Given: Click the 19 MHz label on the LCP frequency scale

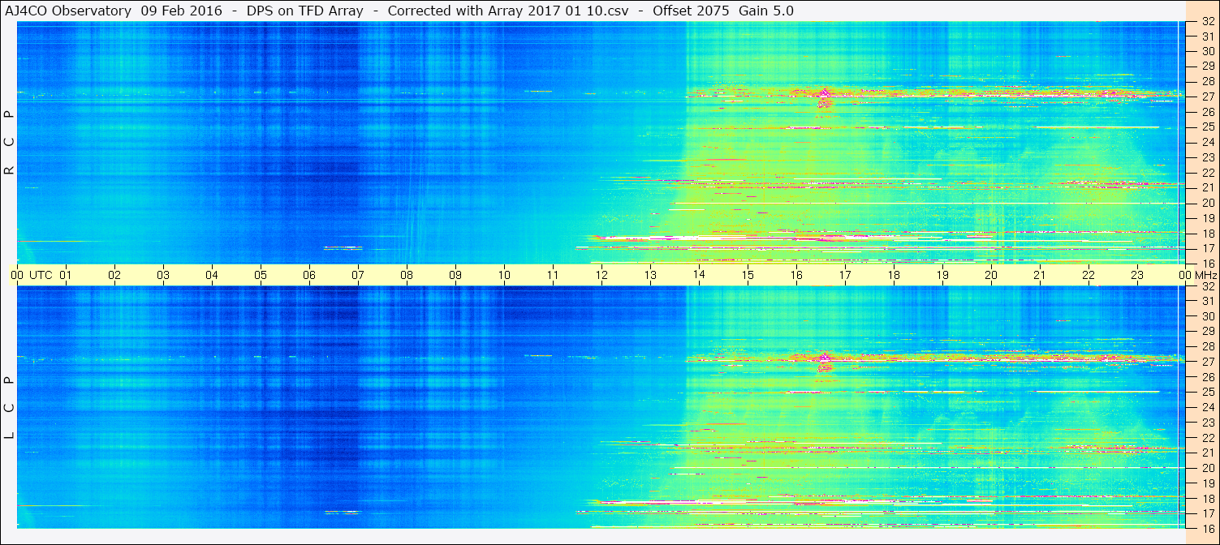Looking at the screenshot, I should point(1207,483).
